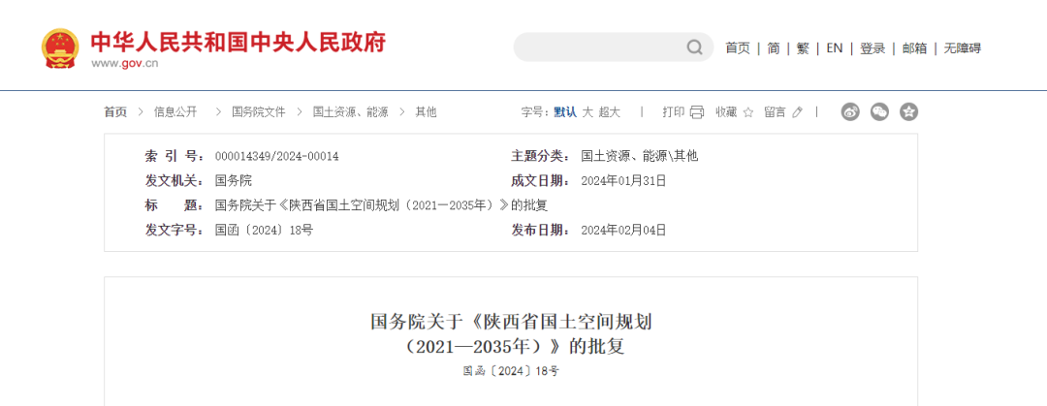
Task: Open 首页 in the top navigation
Action: click(738, 48)
